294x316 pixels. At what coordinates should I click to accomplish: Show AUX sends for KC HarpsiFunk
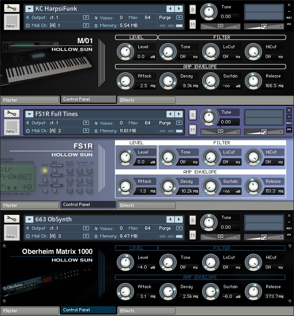click(289, 18)
